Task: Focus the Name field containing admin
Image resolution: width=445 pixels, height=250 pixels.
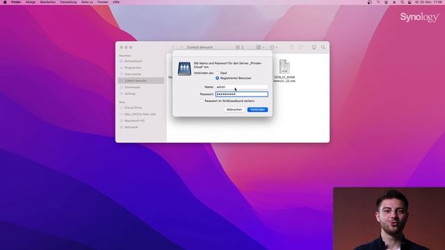Action: click(x=241, y=87)
